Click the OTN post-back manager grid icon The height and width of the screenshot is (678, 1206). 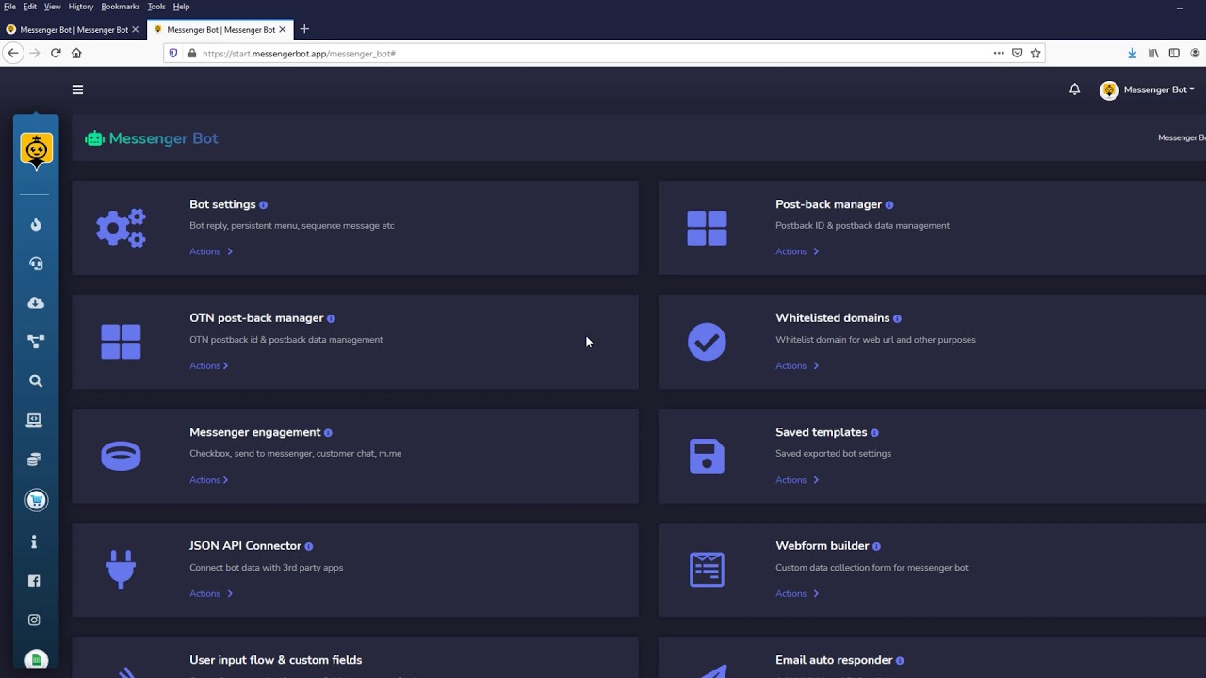point(121,342)
